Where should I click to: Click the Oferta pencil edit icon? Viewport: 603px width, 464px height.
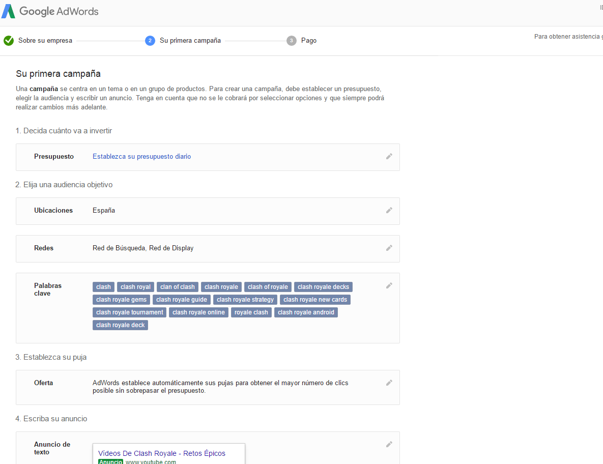point(389,383)
